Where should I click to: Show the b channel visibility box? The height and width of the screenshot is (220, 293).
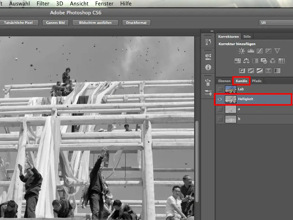pos(220,119)
